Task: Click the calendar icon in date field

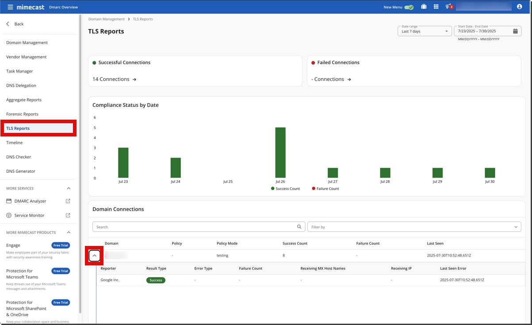Action: pyautogui.click(x=515, y=31)
